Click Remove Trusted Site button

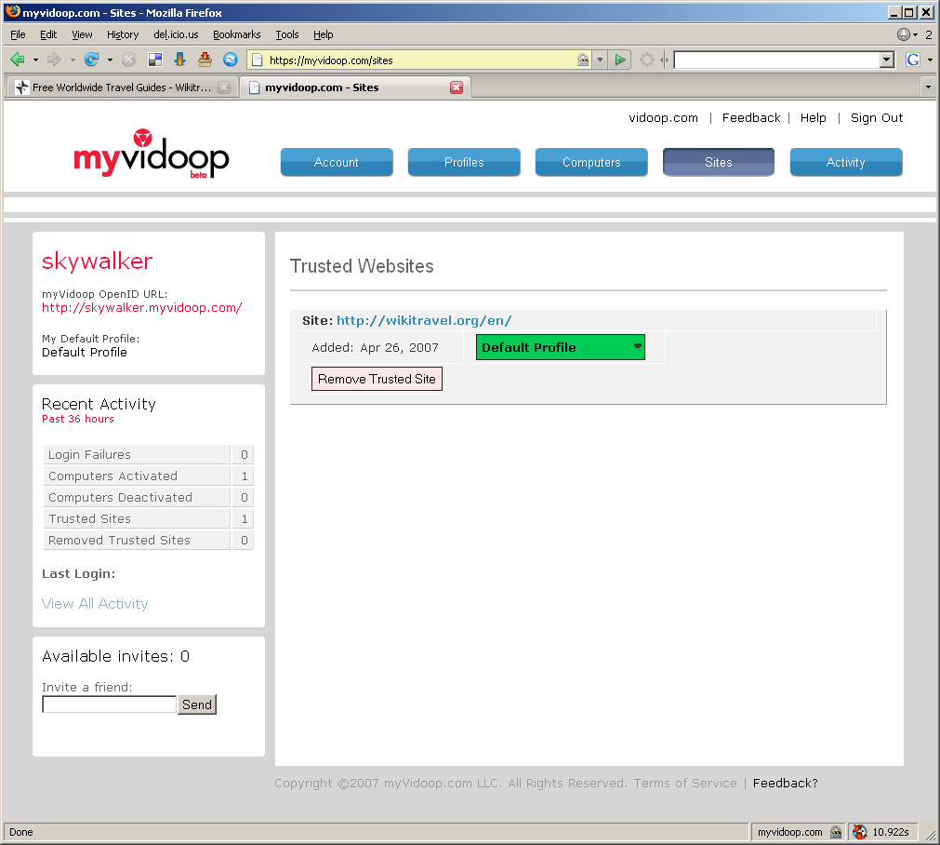(x=377, y=379)
